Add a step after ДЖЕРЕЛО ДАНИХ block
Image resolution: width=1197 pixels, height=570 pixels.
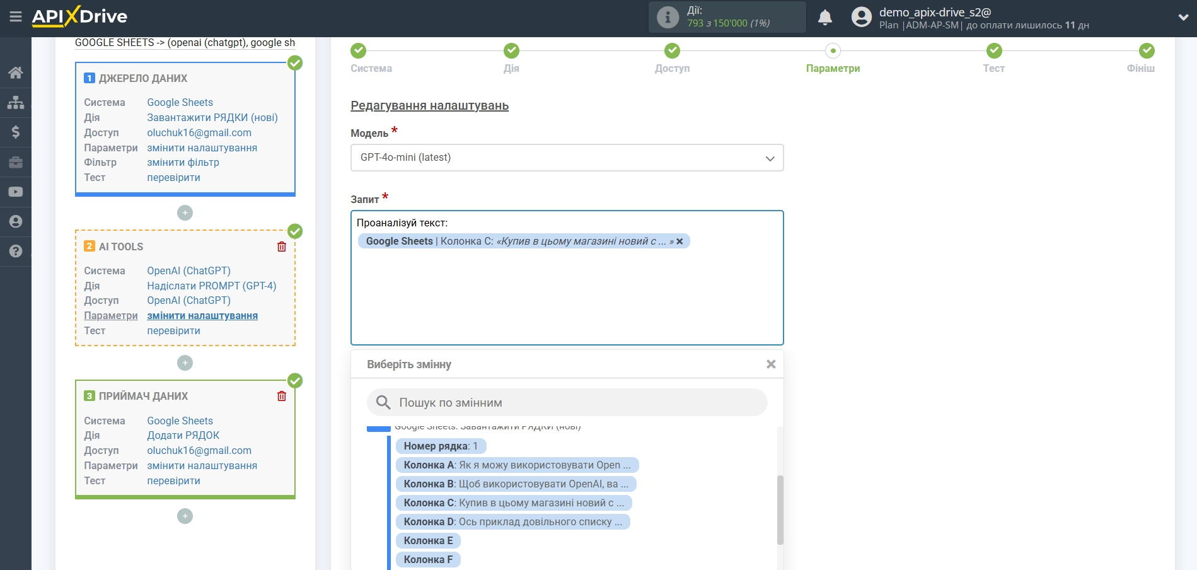click(x=185, y=213)
